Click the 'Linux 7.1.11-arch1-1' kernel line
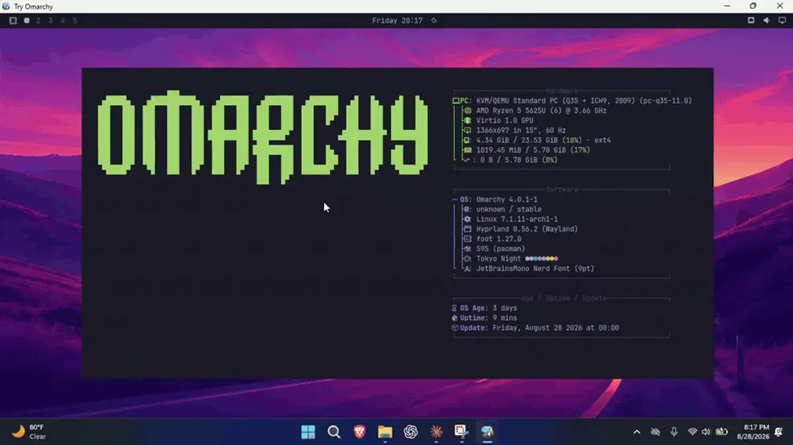 point(511,219)
